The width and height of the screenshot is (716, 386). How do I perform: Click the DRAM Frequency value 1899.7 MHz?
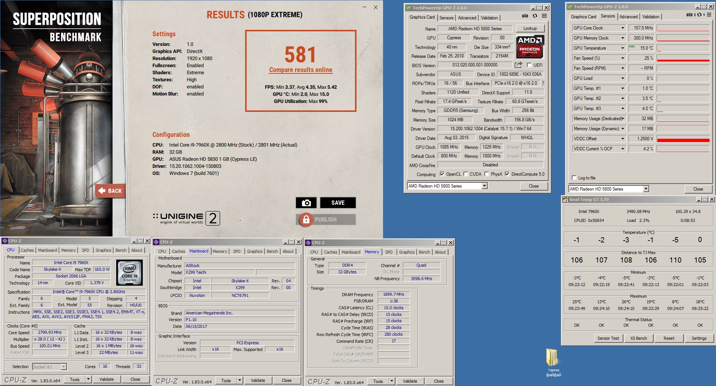tap(394, 294)
